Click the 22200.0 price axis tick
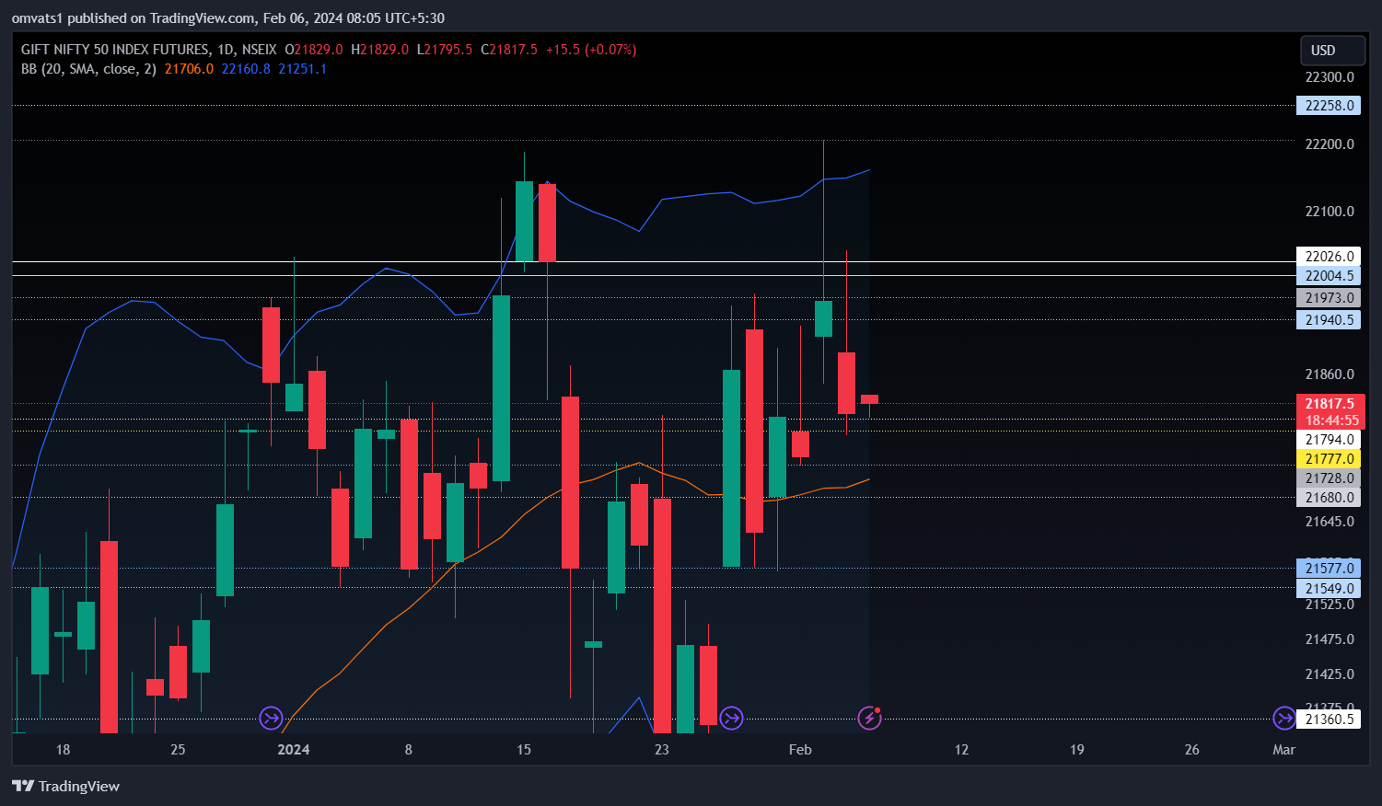 (x=1330, y=144)
